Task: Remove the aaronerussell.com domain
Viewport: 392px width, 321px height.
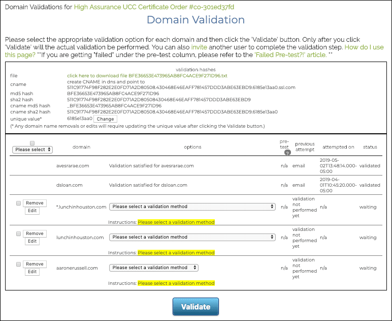Action: [35, 264]
